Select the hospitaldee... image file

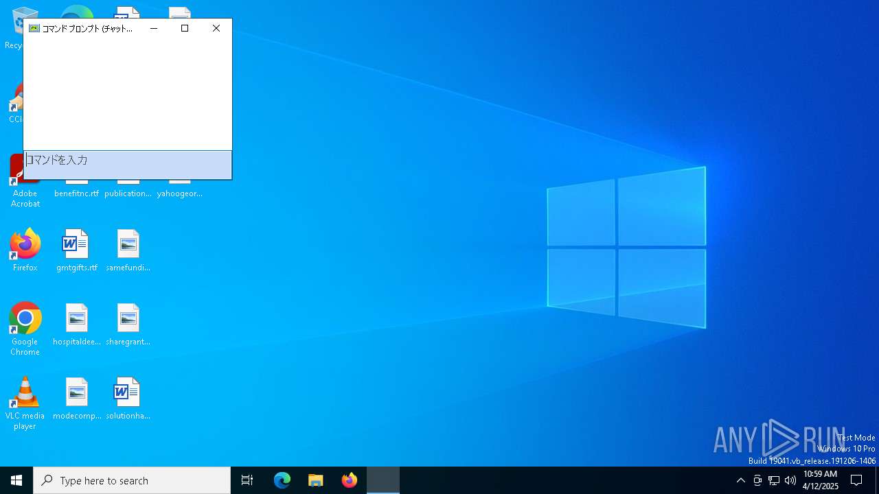[76, 325]
